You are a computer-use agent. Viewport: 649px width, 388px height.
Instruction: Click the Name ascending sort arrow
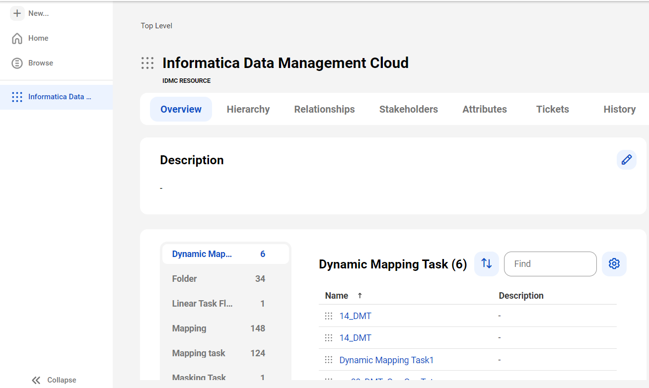360,296
